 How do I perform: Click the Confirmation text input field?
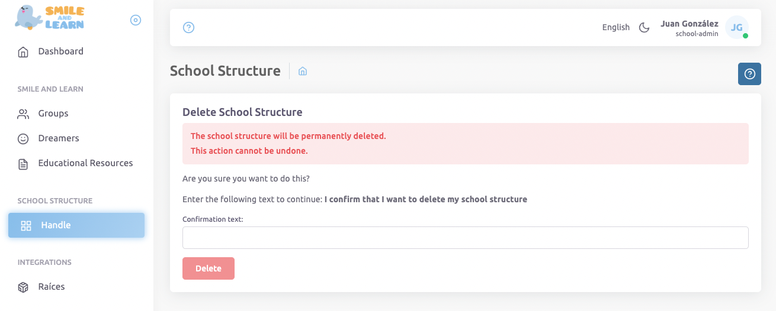point(465,238)
